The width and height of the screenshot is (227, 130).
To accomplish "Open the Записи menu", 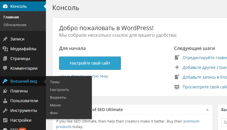I will click(23, 39).
